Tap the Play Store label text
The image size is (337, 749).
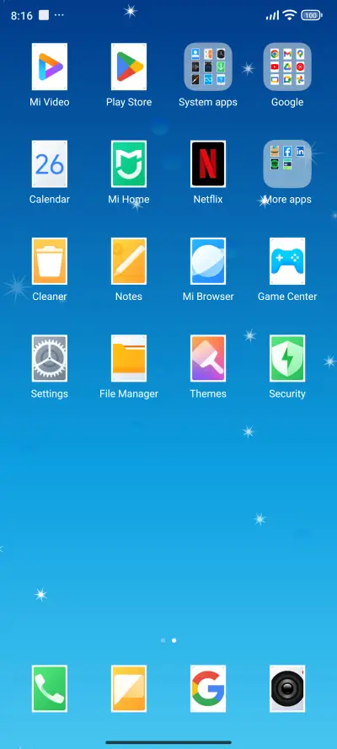tap(129, 102)
